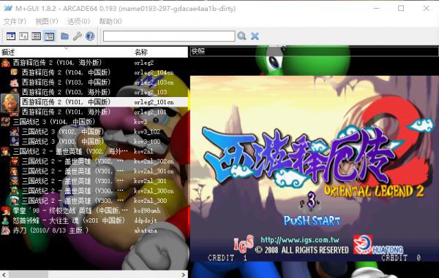
Task: Switch to the grouped list view icon
Action: point(49,36)
